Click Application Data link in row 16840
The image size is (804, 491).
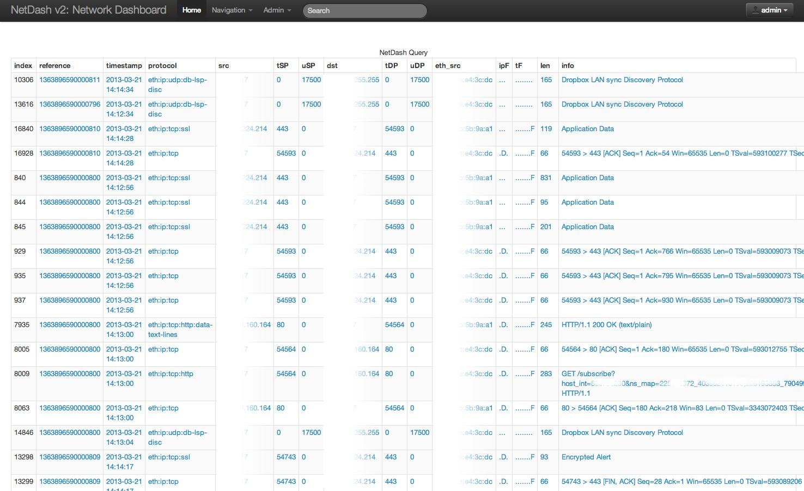pos(587,128)
